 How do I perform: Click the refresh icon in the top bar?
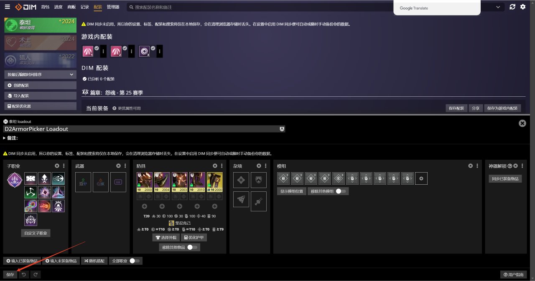coord(512,7)
